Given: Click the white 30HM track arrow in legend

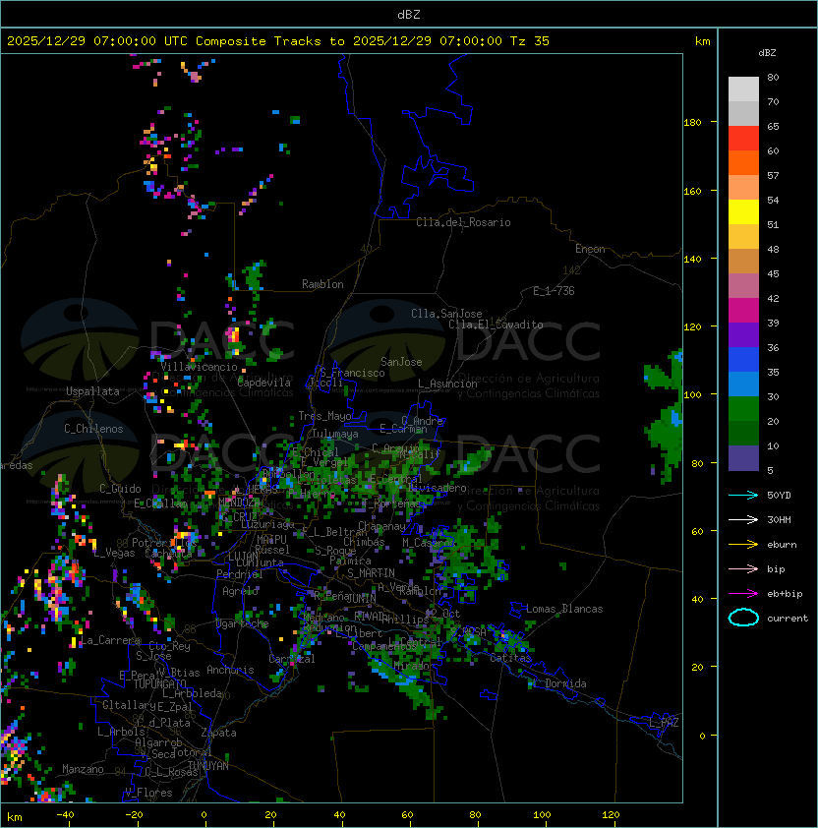Looking at the screenshot, I should (743, 520).
